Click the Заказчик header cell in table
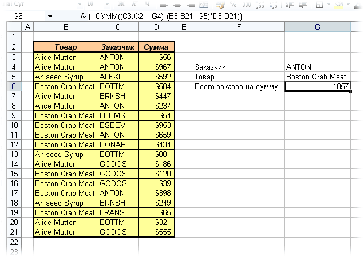Screen dimensions: 364x257 118,47
